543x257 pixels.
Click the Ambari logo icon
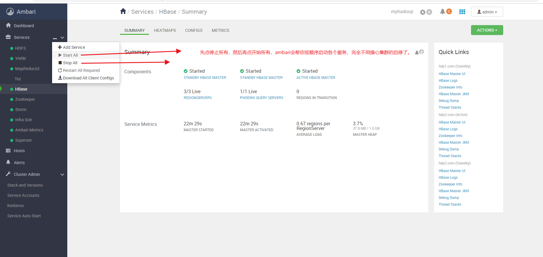tap(10, 12)
